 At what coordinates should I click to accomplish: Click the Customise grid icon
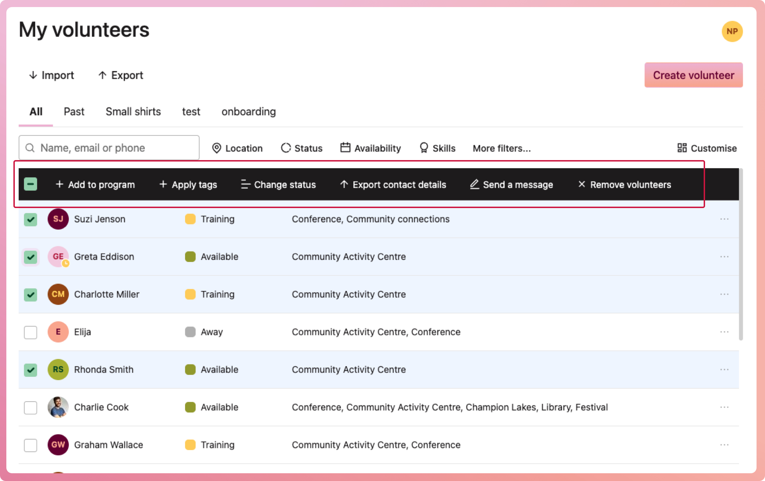pos(682,148)
